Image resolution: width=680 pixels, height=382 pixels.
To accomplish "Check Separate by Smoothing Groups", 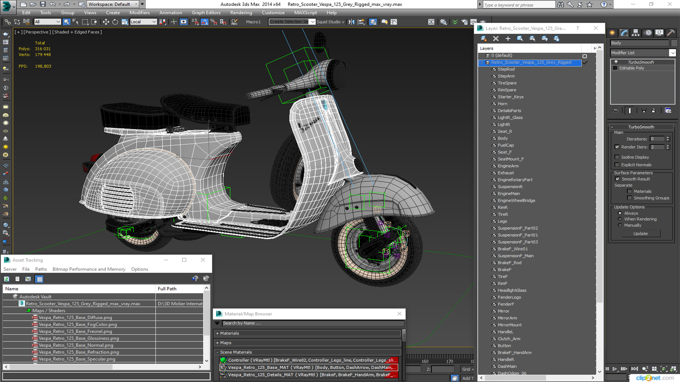I will point(629,198).
